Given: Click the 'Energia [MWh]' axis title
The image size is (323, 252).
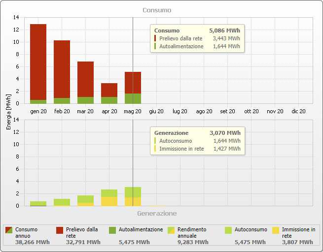Looking at the screenshot, I should pyautogui.click(x=8, y=112).
